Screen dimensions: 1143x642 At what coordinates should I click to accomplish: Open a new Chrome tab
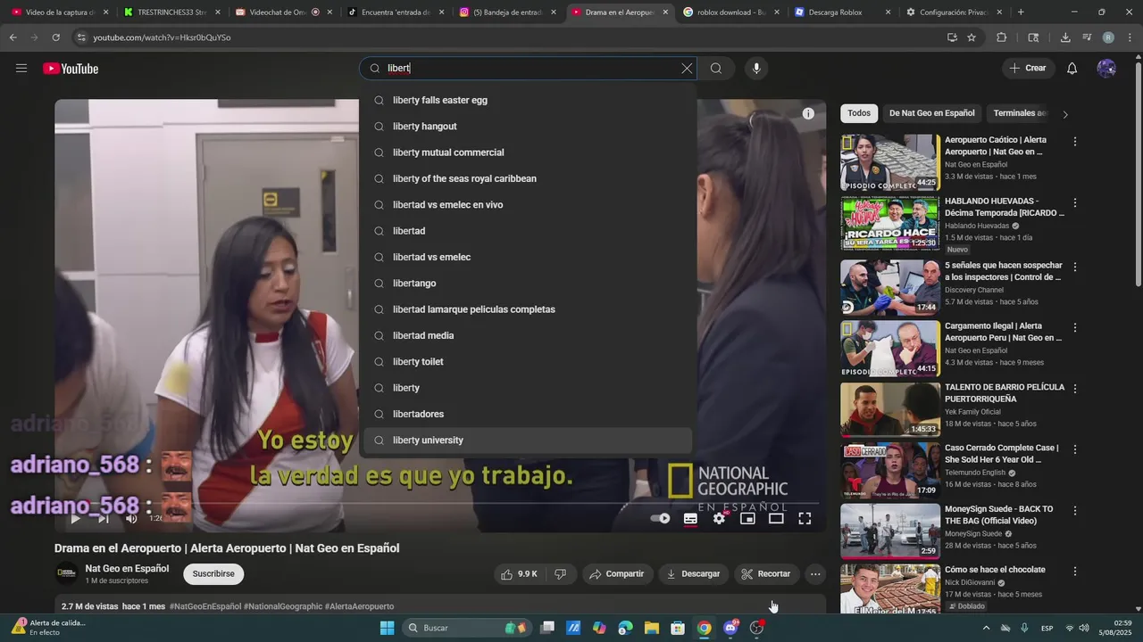(1021, 12)
